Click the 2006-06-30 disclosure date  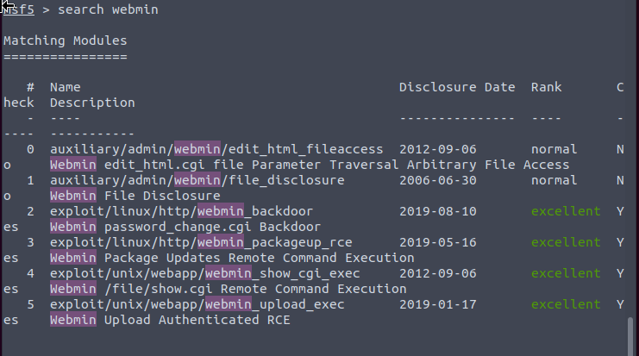(438, 180)
